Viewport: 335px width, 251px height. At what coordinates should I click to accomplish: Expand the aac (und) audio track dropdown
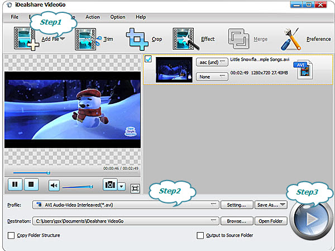[212, 62]
